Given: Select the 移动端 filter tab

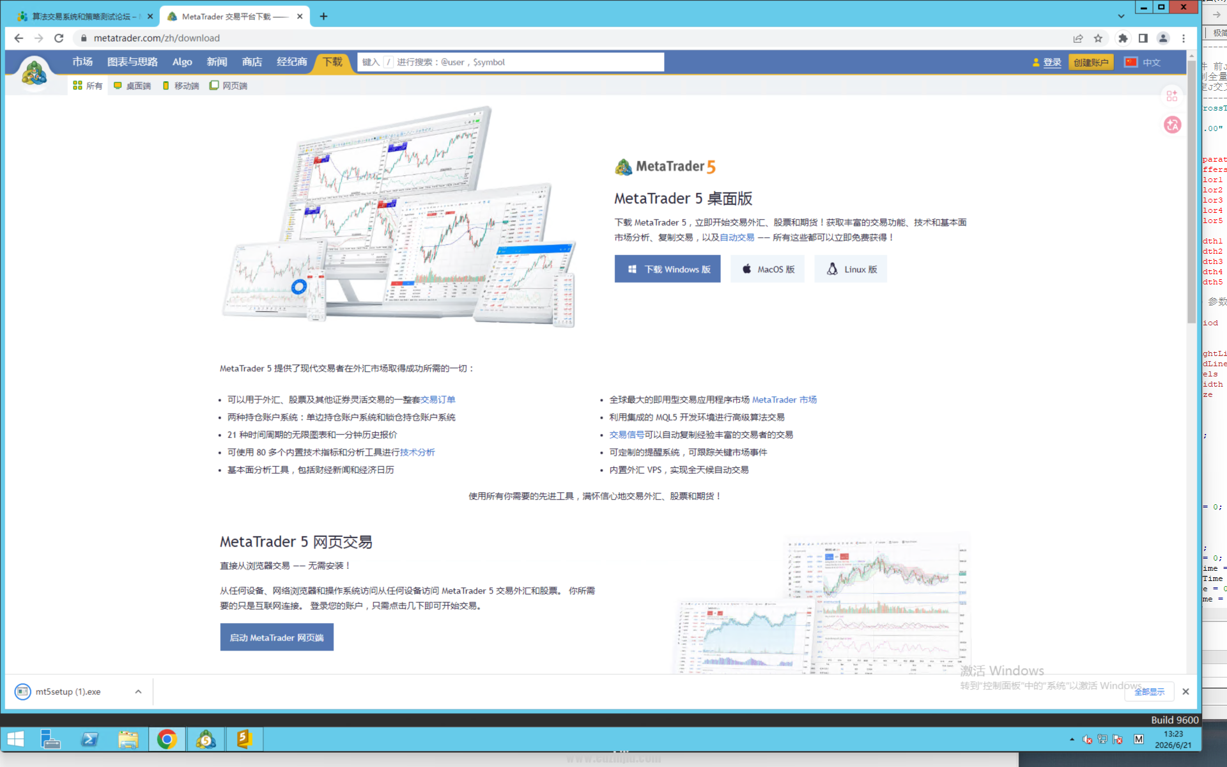Looking at the screenshot, I should (x=181, y=86).
